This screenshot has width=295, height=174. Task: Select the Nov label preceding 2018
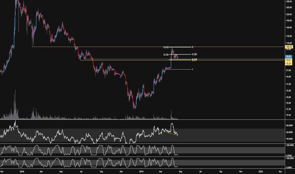coord(2,171)
